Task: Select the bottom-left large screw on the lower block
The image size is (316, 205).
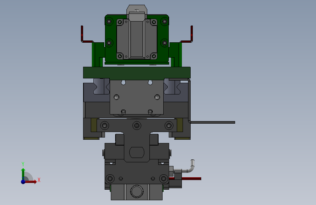Action: (110, 179)
